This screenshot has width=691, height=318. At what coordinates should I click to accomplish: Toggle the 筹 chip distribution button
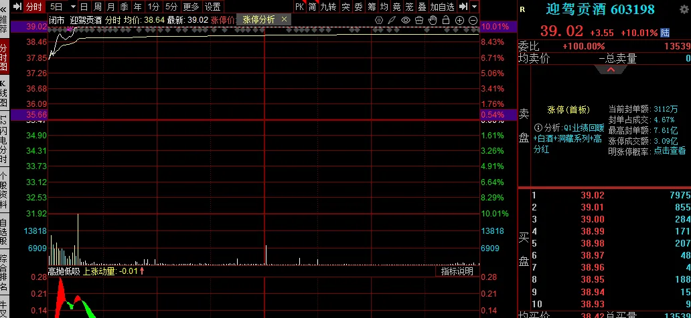pos(372,7)
